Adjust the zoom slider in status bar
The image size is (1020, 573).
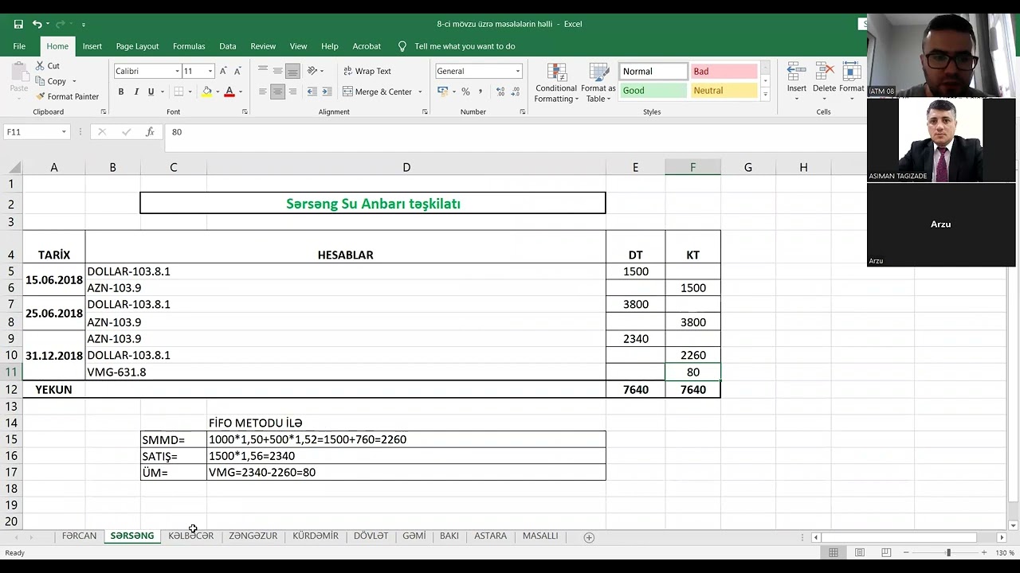click(948, 552)
